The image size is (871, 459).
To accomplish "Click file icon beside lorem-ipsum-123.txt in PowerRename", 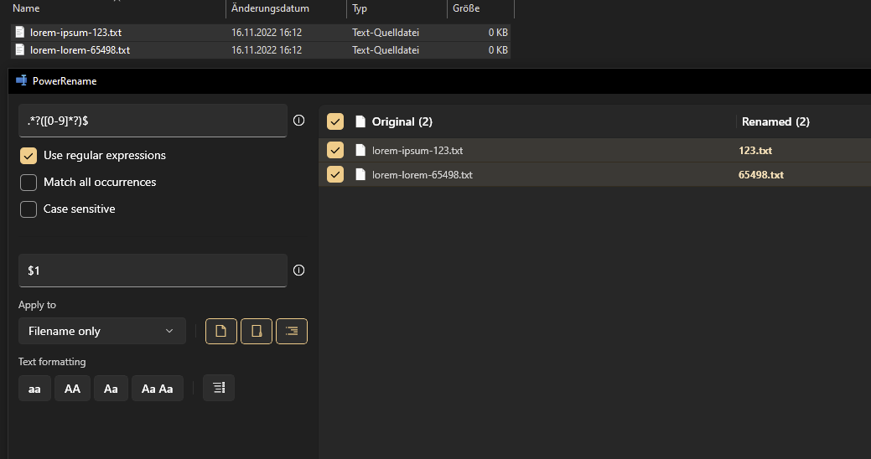I will tap(360, 151).
